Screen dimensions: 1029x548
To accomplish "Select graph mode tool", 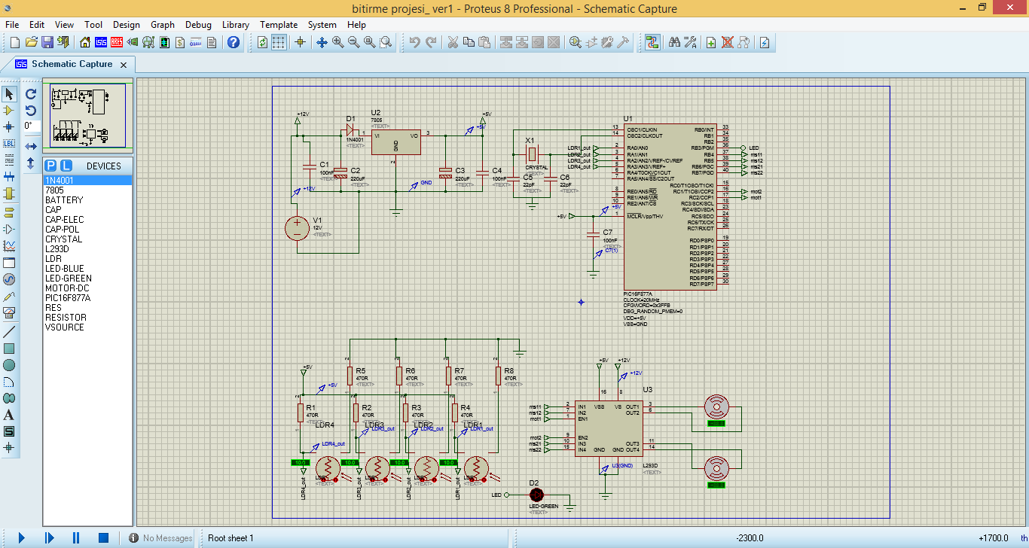I will [x=9, y=245].
